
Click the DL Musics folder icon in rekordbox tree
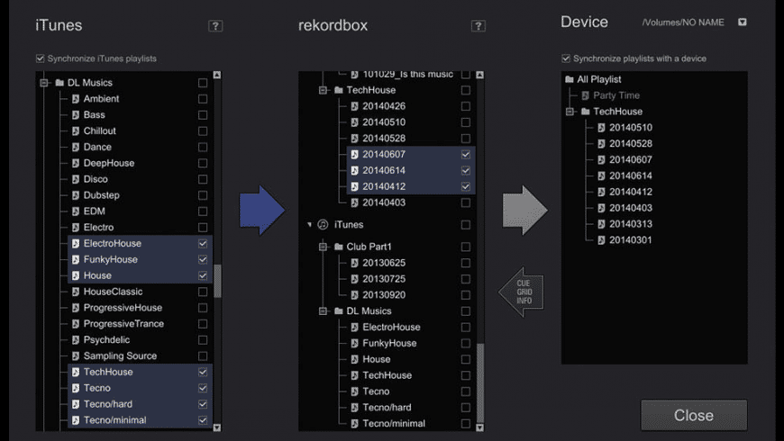click(x=339, y=311)
